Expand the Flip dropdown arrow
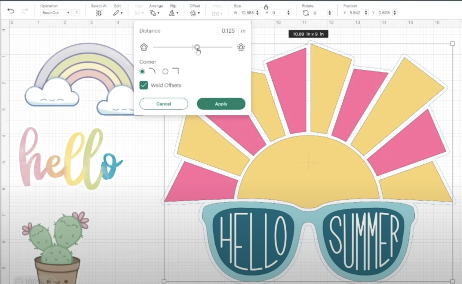 pyautogui.click(x=177, y=13)
